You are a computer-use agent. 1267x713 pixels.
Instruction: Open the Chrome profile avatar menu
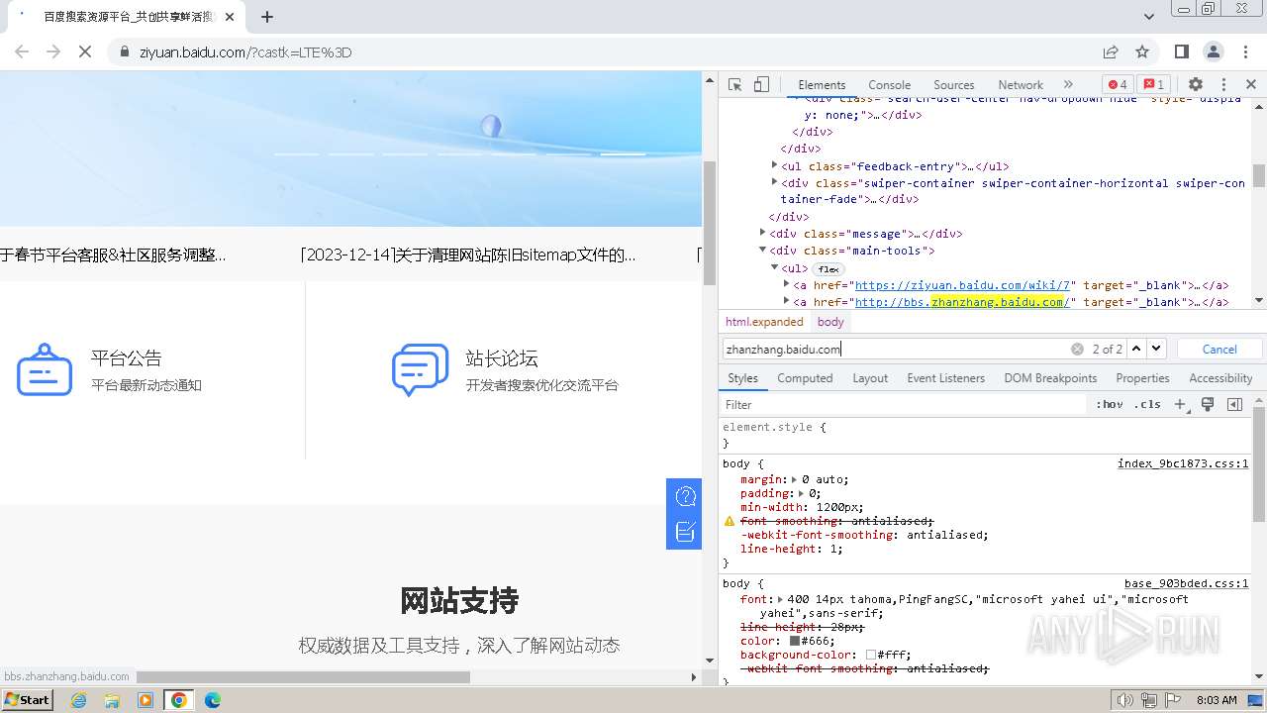(x=1214, y=51)
